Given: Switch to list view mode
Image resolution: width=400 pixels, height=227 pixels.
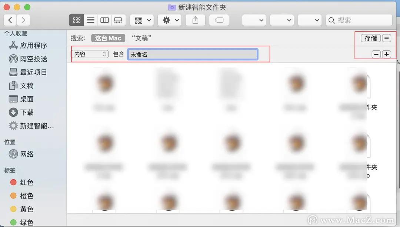Looking at the screenshot, I should pos(90,20).
